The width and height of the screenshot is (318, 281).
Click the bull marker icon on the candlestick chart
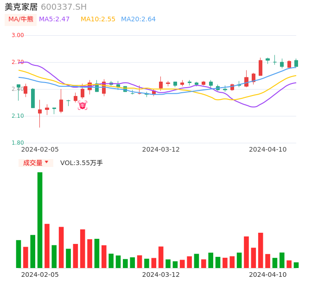pyautogui.click(x=83, y=105)
